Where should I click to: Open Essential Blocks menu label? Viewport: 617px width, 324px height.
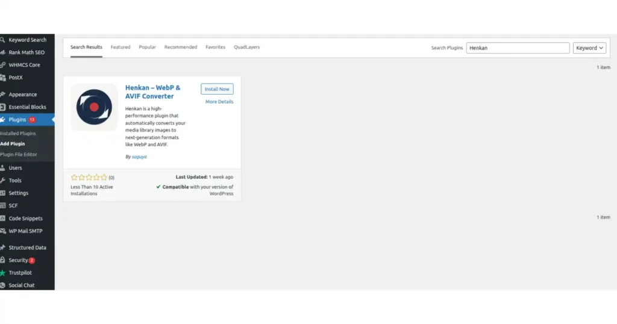[x=27, y=107]
